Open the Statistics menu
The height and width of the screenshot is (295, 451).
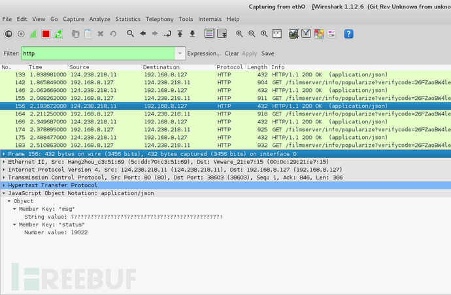click(127, 19)
